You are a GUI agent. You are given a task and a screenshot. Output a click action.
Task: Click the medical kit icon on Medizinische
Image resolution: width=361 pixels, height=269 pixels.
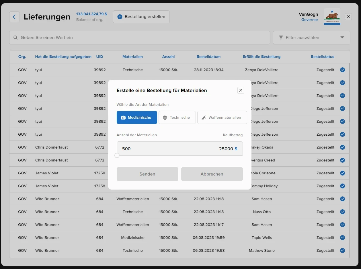point(123,118)
